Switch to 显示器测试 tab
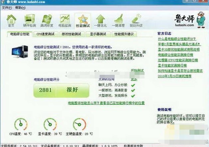The image size is (209, 147). [x=98, y=34]
